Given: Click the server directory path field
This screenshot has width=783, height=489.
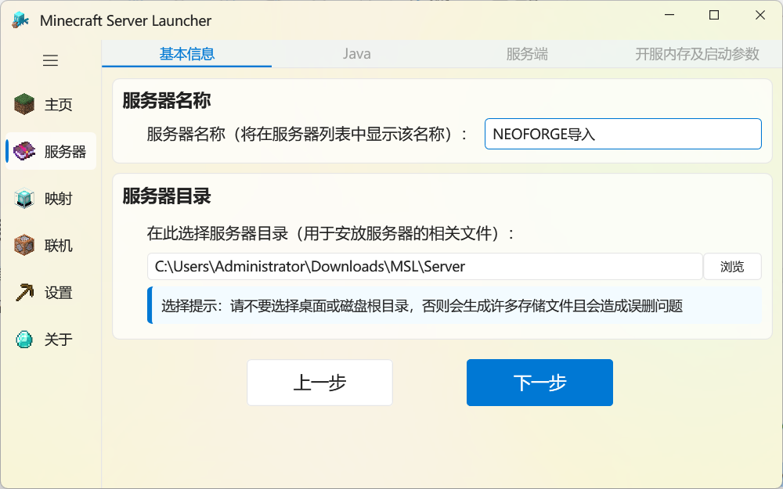Looking at the screenshot, I should (424, 266).
